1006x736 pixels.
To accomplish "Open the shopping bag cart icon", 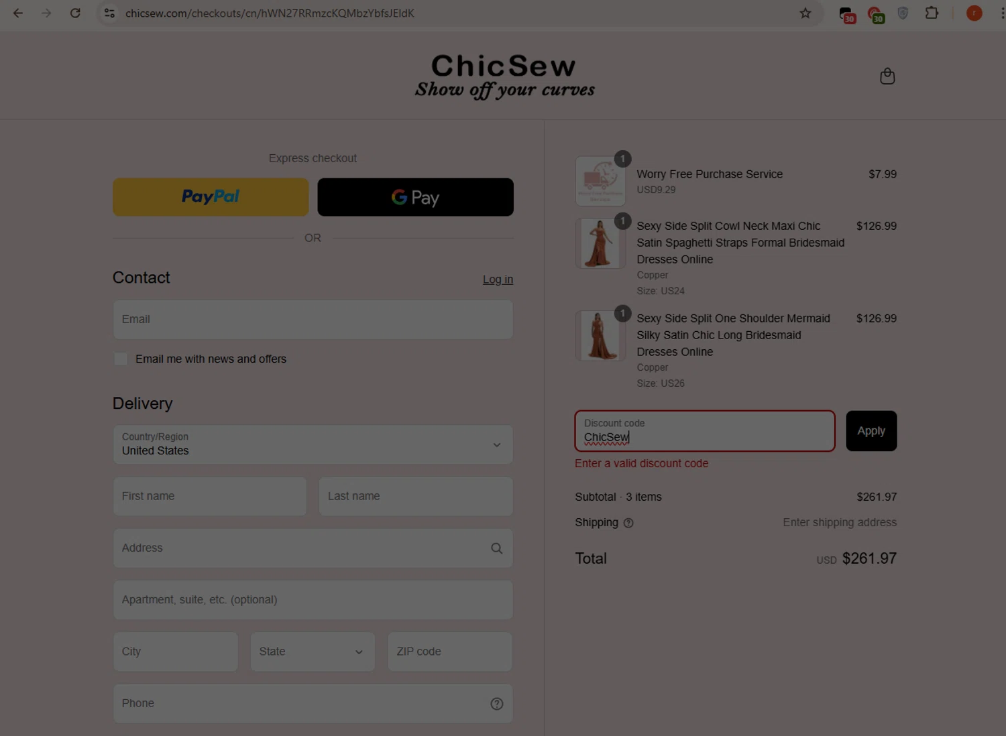I will point(887,76).
